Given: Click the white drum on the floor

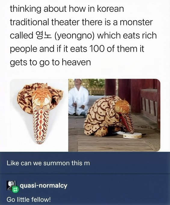Looking at the screenshot, I should pos(132,135).
